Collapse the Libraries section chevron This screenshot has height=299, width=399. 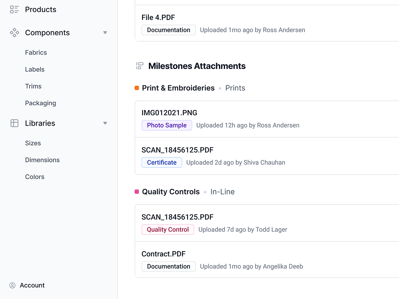105,123
